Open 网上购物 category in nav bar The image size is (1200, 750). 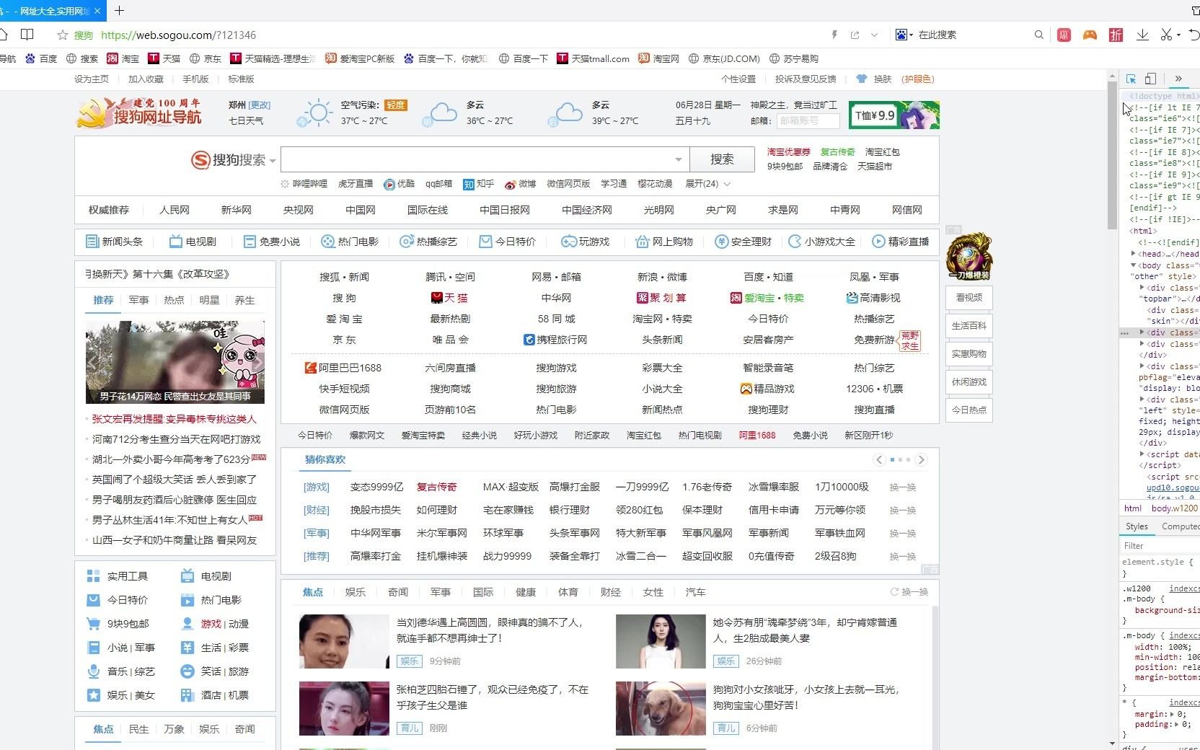pos(664,242)
